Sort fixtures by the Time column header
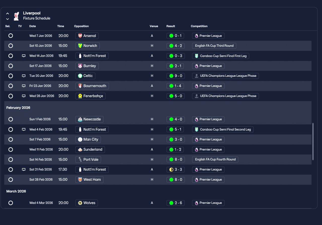Screen dimensions: 322x225 coord(61,26)
